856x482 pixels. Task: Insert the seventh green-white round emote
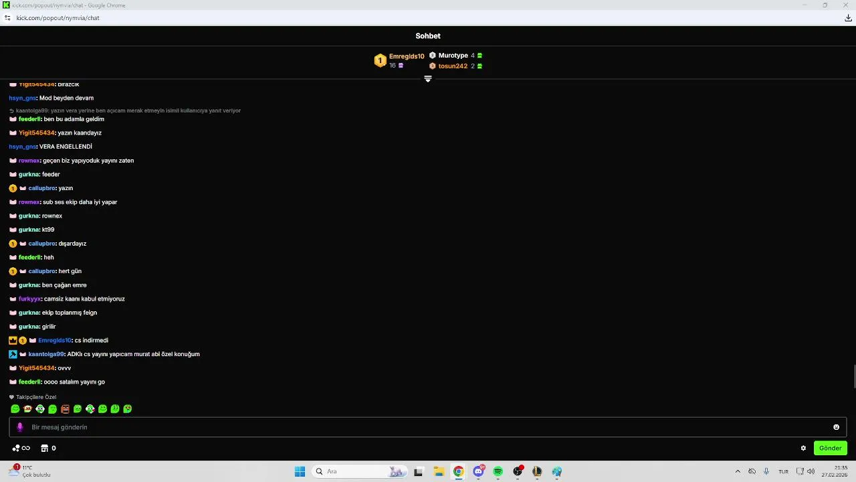coord(90,409)
